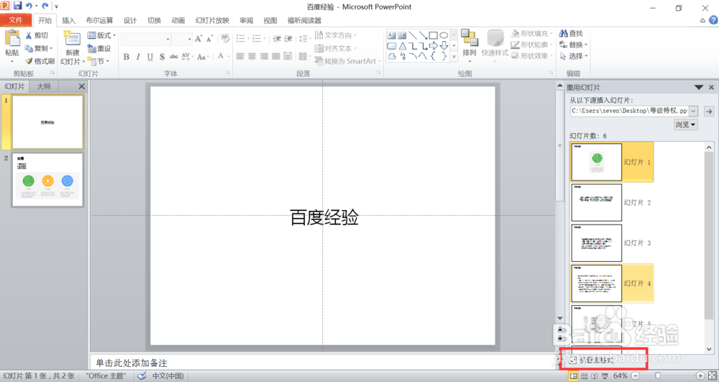
Task: Select the Text Box shape in gallery
Action: click(391, 35)
